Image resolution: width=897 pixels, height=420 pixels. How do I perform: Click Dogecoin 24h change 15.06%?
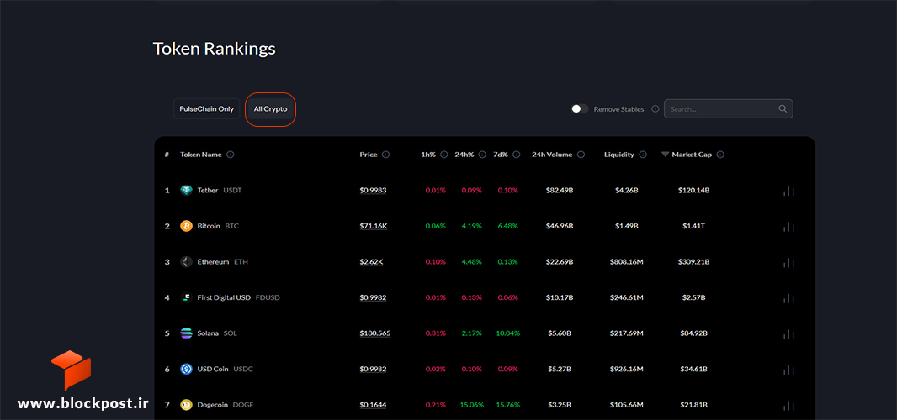(471, 405)
